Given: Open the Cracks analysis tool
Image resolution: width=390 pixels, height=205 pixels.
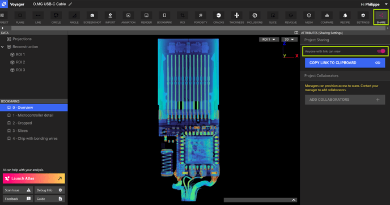Looking at the screenshot, I should (218, 18).
